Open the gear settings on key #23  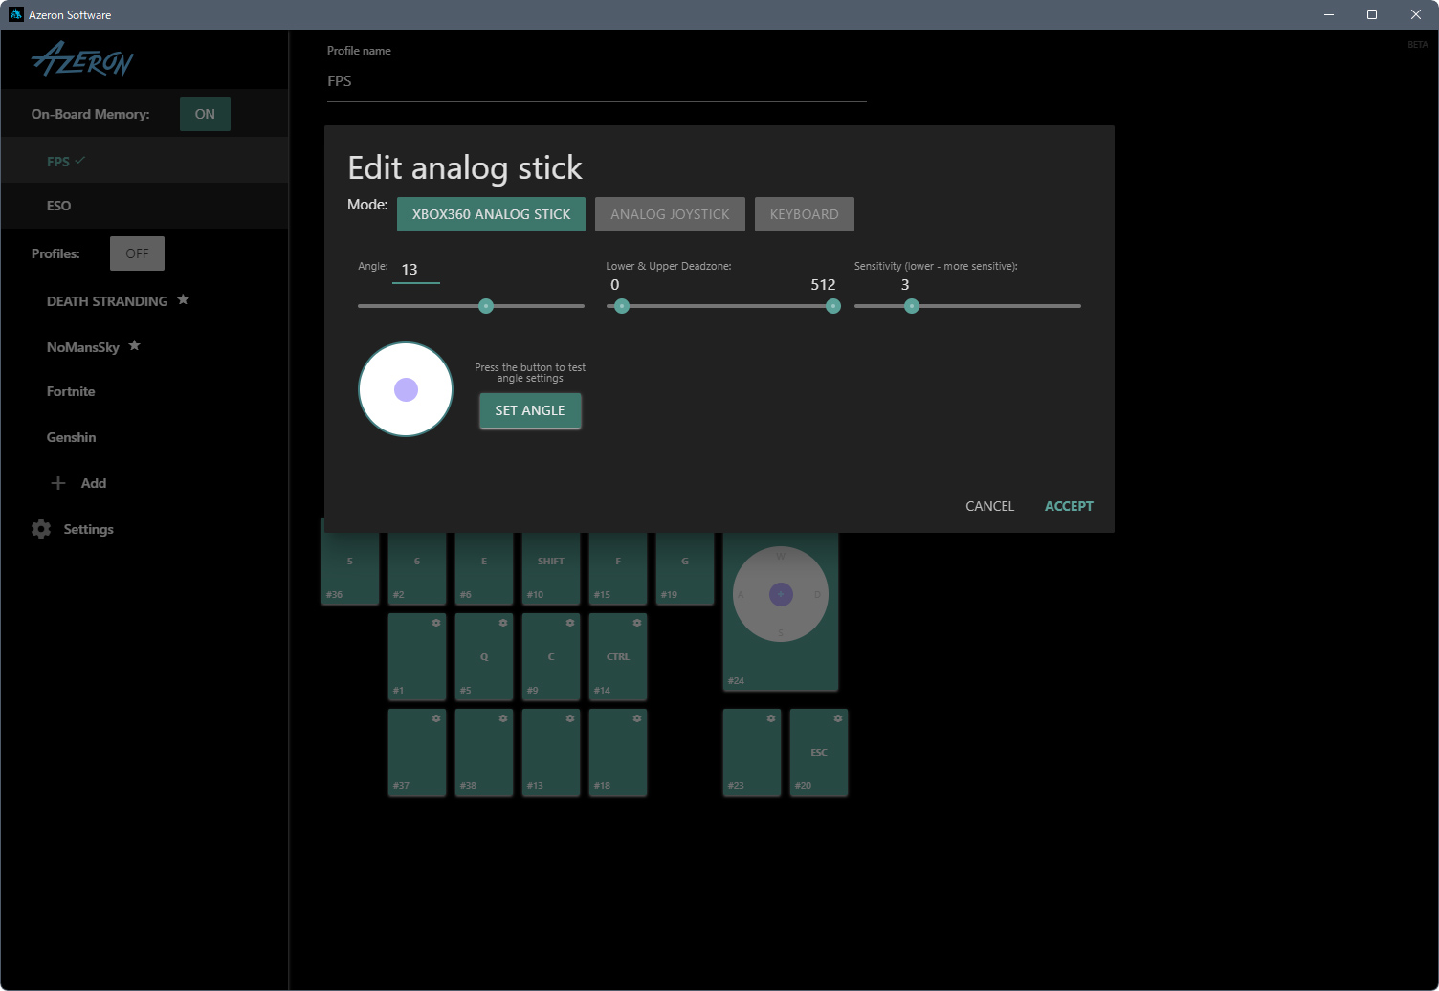771,718
